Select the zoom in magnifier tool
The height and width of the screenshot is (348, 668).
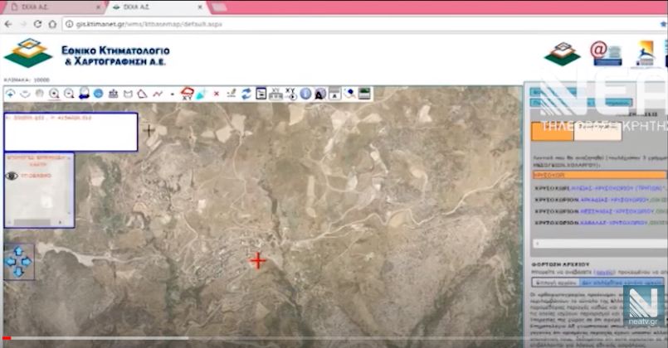pos(54,94)
